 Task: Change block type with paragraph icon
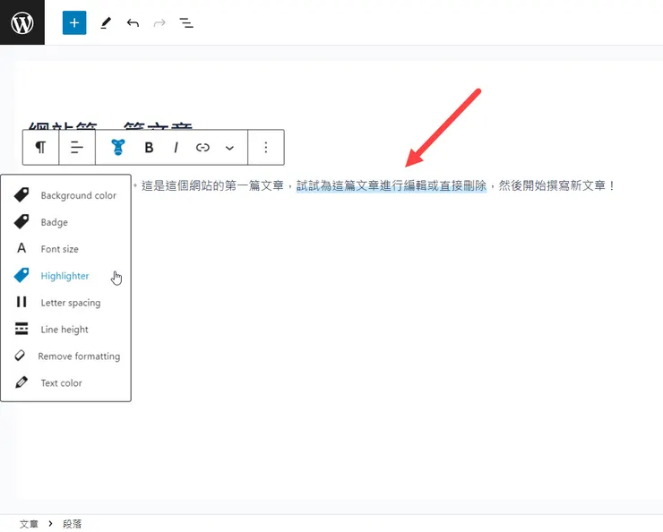pos(40,148)
